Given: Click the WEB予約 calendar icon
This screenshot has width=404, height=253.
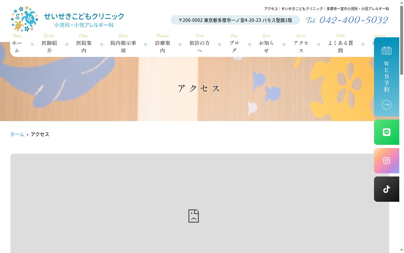Looking at the screenshot, I should point(387,51).
